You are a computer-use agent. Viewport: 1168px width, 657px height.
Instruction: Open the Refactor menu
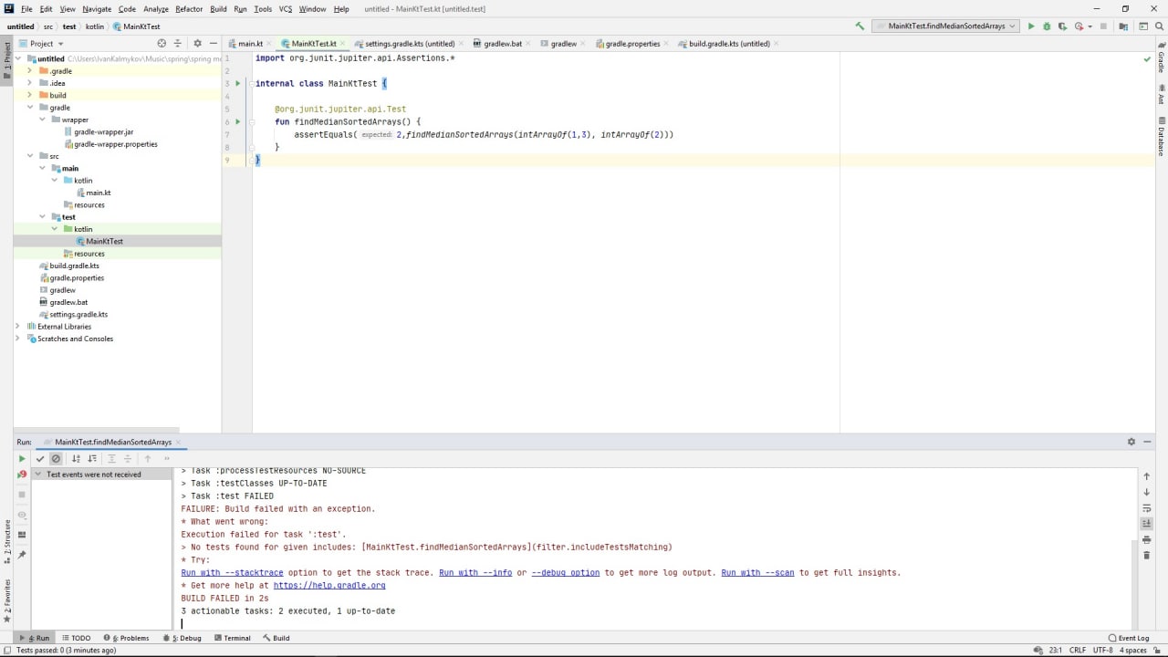(189, 9)
